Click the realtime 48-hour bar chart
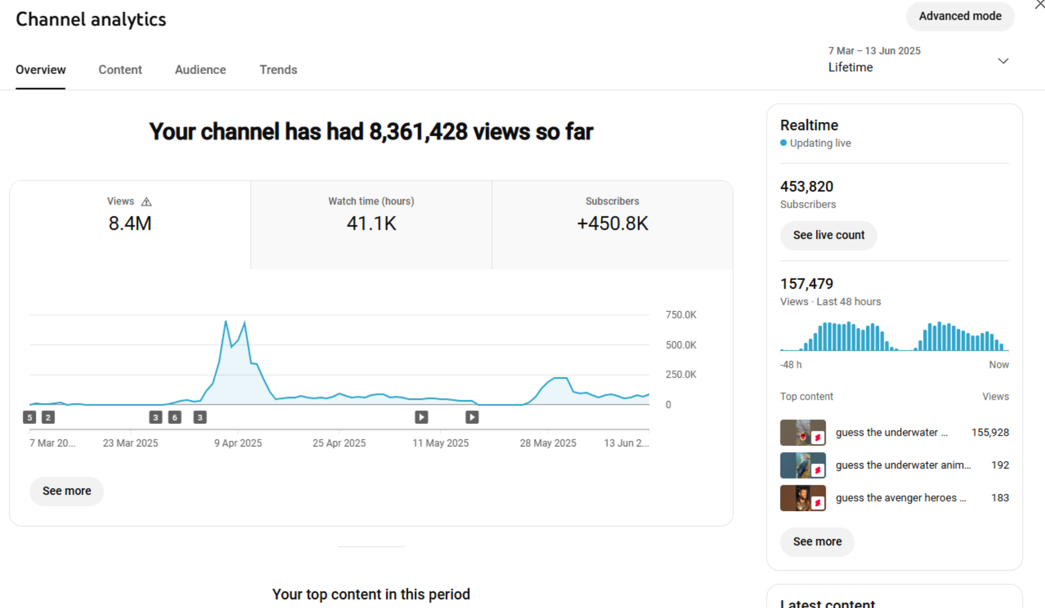1045x608 pixels. tap(894, 336)
